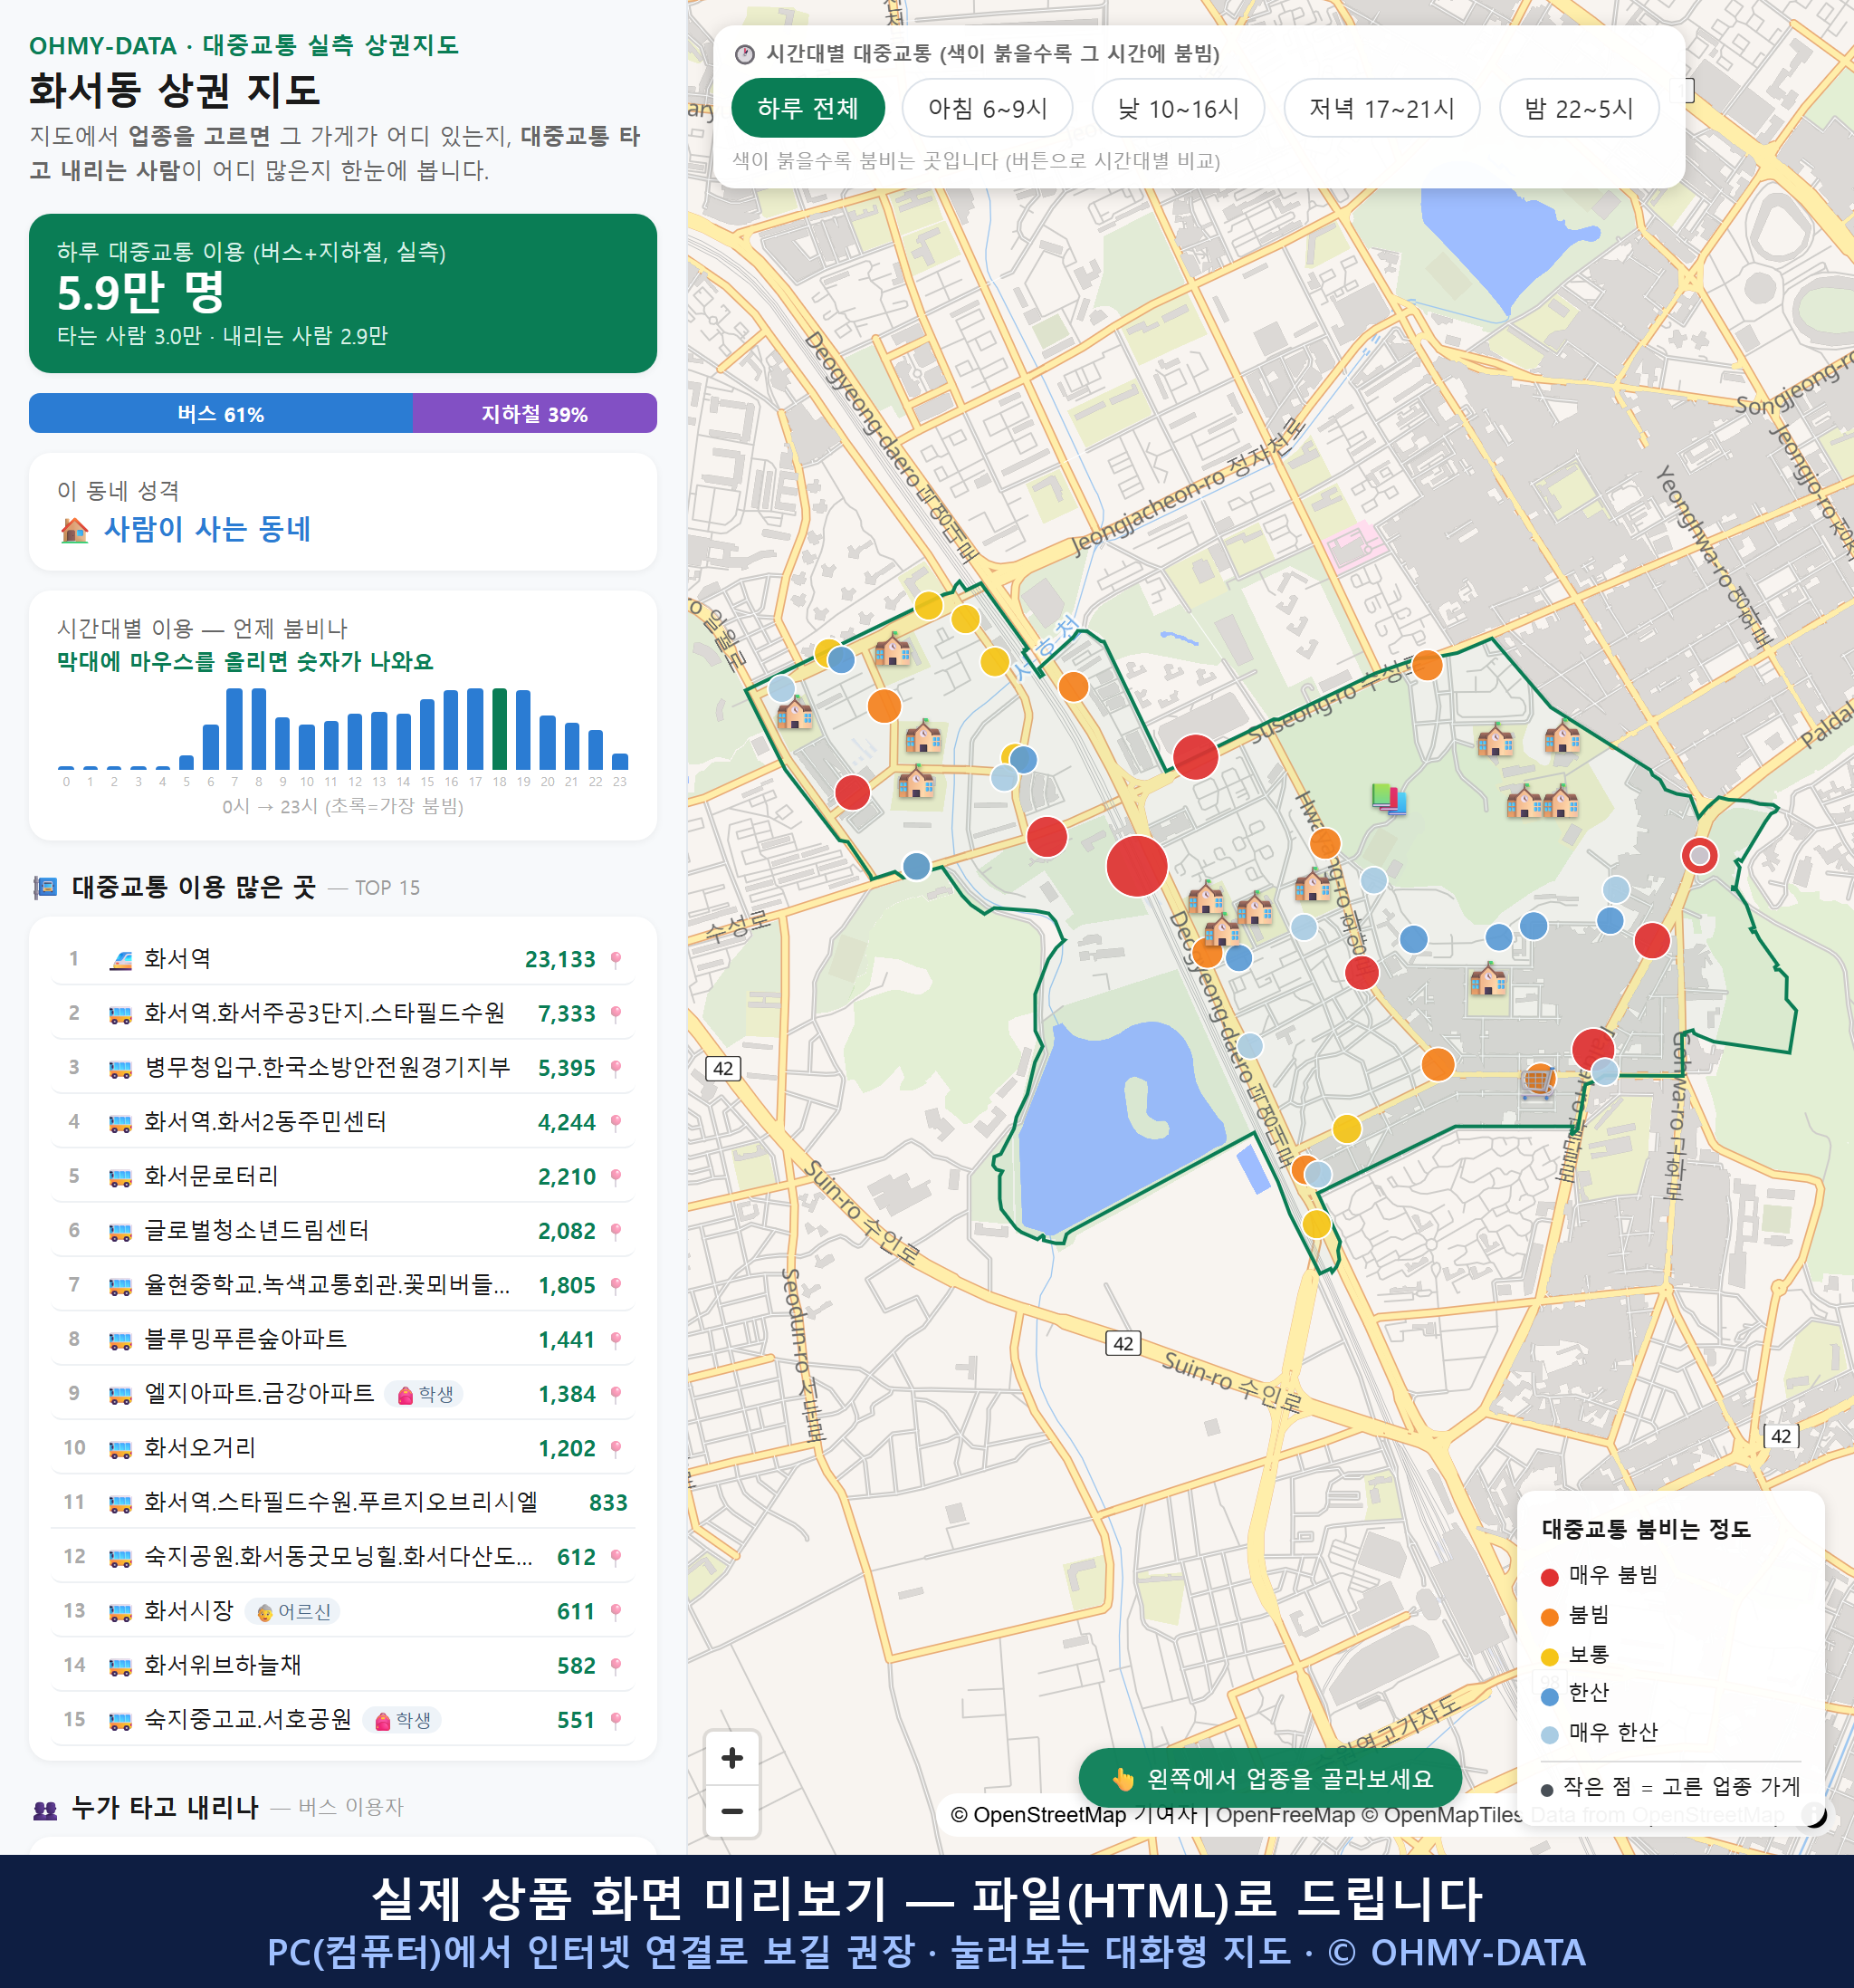
Task: Click the 학생 tag on 엘지아파트.금강아파트
Action: pos(425,1394)
